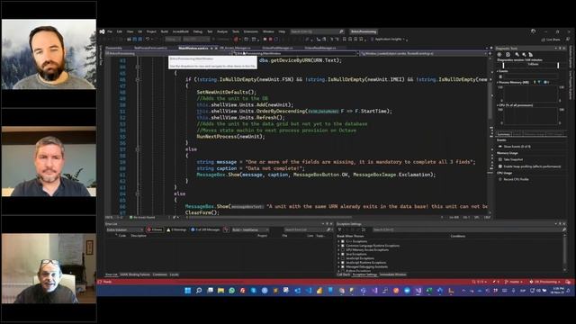Expand the Common Language Runtime Exceptions node
This screenshot has width=576, height=324.
[x=338, y=246]
